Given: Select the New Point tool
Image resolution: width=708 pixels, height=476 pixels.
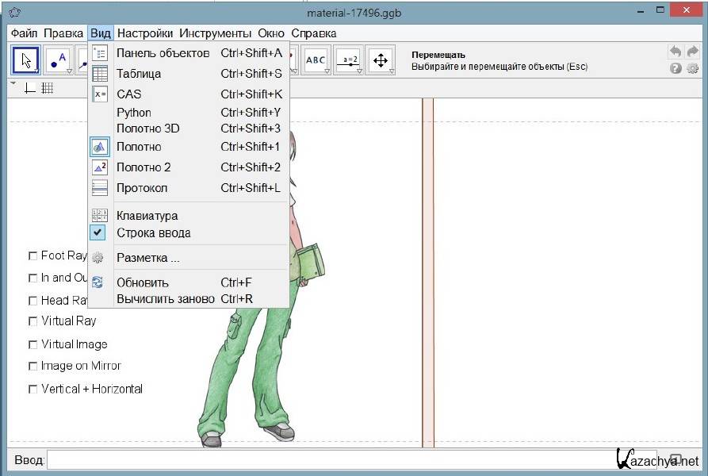Looking at the screenshot, I should pos(58,60).
